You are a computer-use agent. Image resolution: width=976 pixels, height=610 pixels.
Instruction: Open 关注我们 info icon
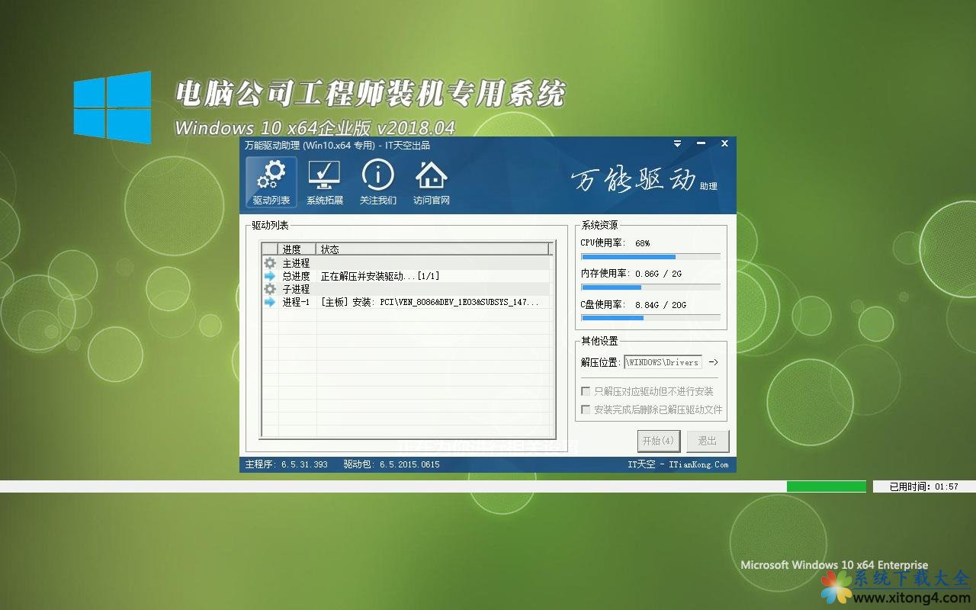tap(378, 182)
